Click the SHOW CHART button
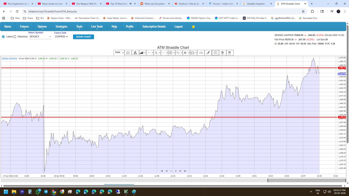349x196 pixels. point(83,37)
